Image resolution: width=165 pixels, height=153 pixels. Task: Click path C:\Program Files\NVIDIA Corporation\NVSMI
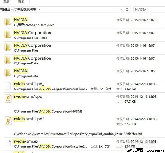click(48, 111)
